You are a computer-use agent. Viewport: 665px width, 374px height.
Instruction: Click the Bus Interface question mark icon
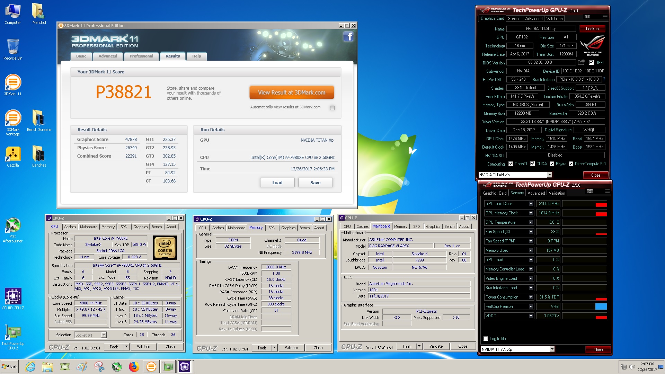tap(604, 79)
